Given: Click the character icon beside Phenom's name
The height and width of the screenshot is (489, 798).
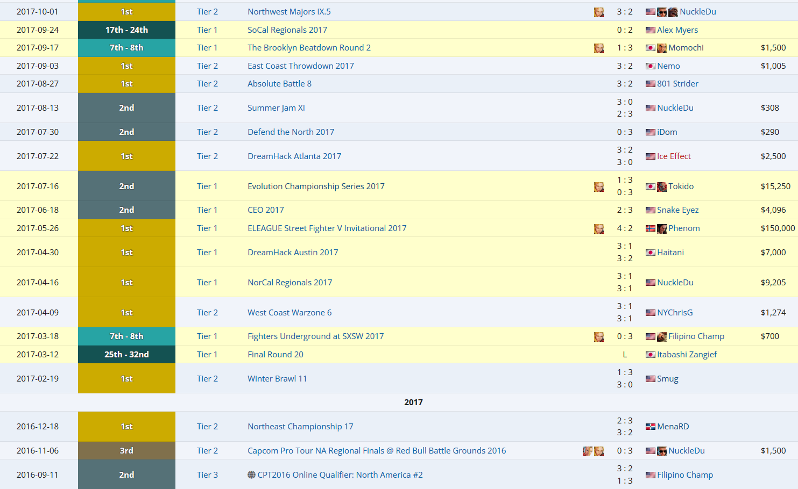Looking at the screenshot, I should (662, 229).
